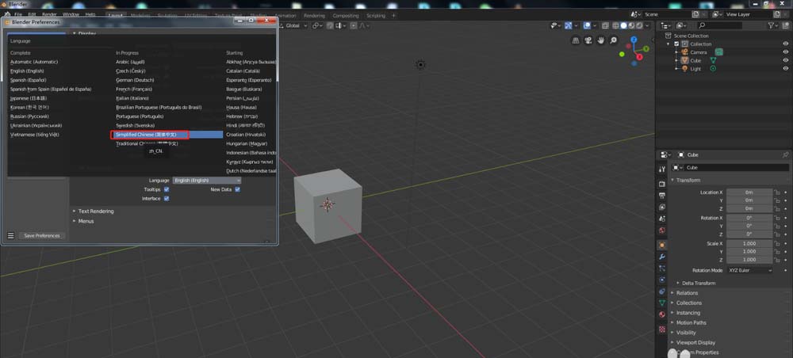Toggle camera view in viewport
This screenshot has height=358, width=793.
coord(588,40)
